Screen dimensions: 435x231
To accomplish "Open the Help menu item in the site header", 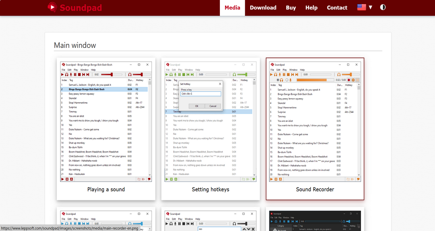I will pos(311,8).
